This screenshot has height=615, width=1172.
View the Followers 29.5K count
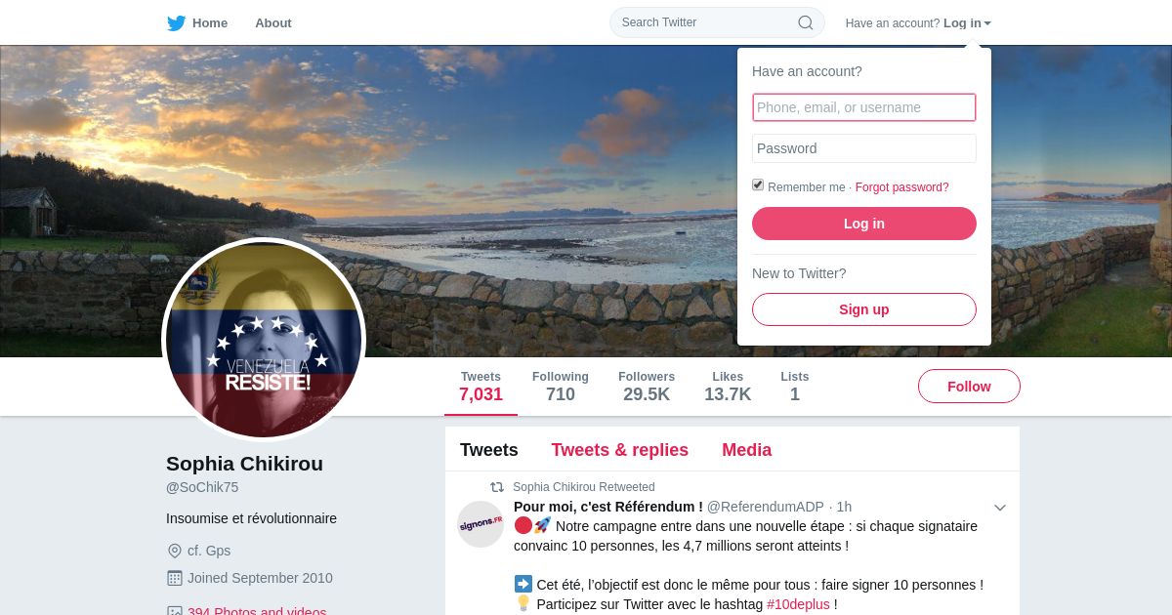(x=647, y=387)
